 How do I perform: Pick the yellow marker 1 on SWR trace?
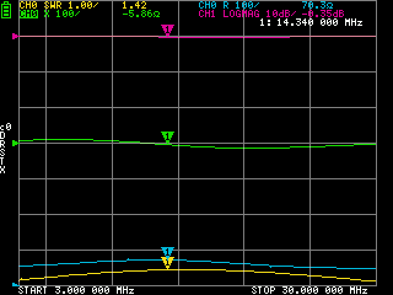tap(167, 262)
